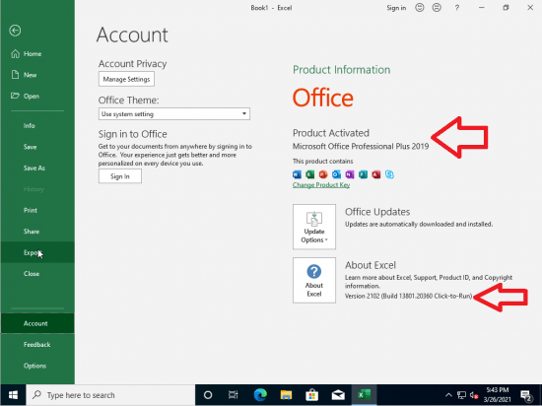
Task: Click the frown face feedback icon
Action: (437, 8)
